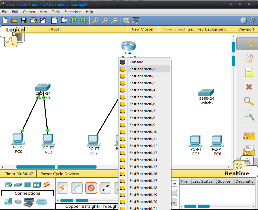
Task: Select the Connections lightning category icon
Action: click(47, 185)
